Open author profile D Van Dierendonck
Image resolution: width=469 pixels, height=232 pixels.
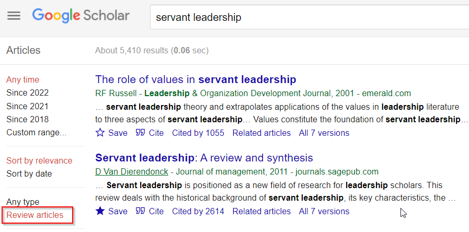click(132, 172)
